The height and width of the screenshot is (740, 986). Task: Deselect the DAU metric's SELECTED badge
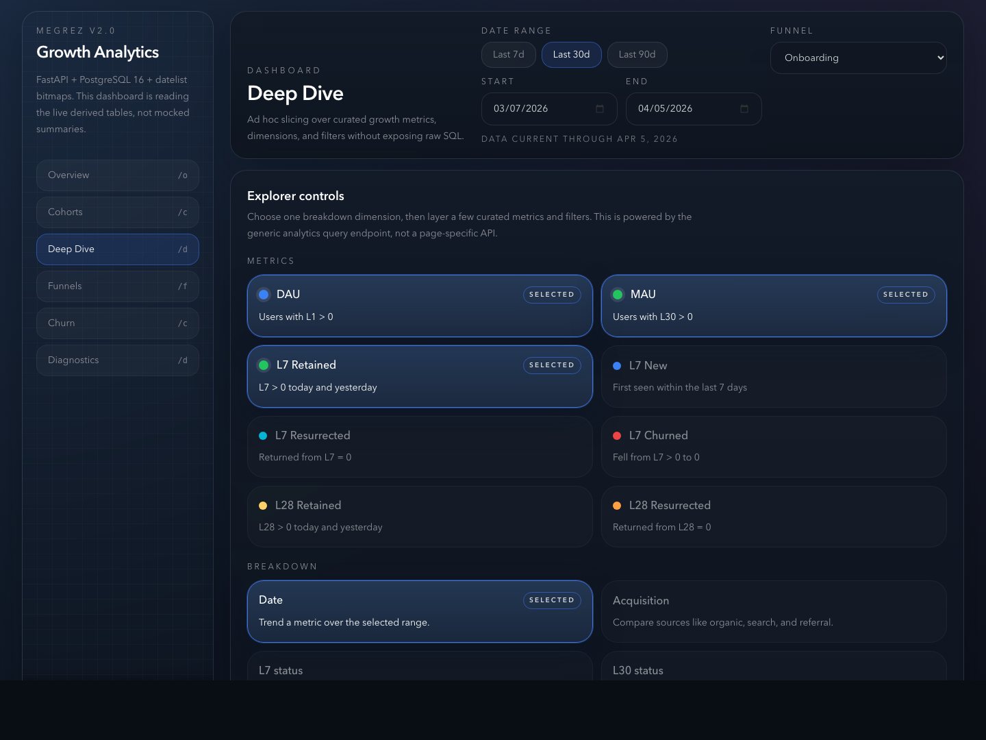(552, 295)
